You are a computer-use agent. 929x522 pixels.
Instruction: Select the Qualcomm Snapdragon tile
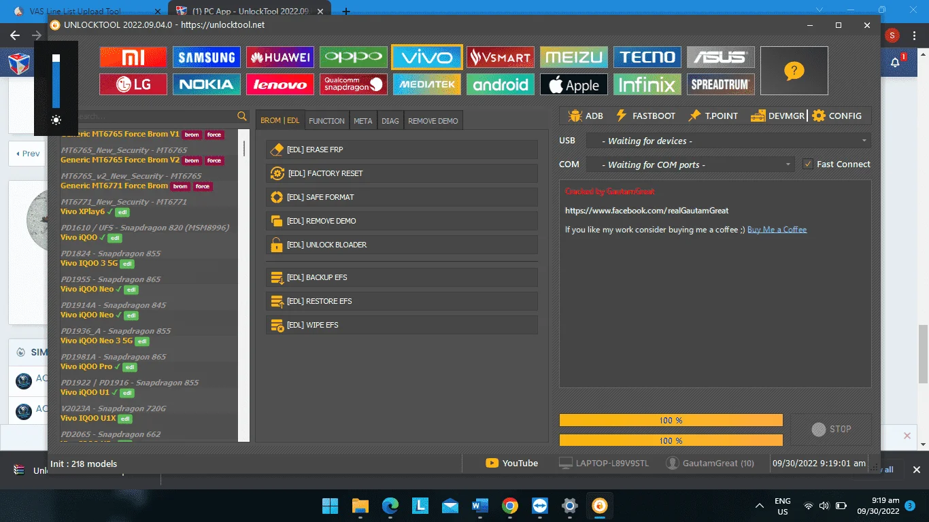[x=354, y=84]
